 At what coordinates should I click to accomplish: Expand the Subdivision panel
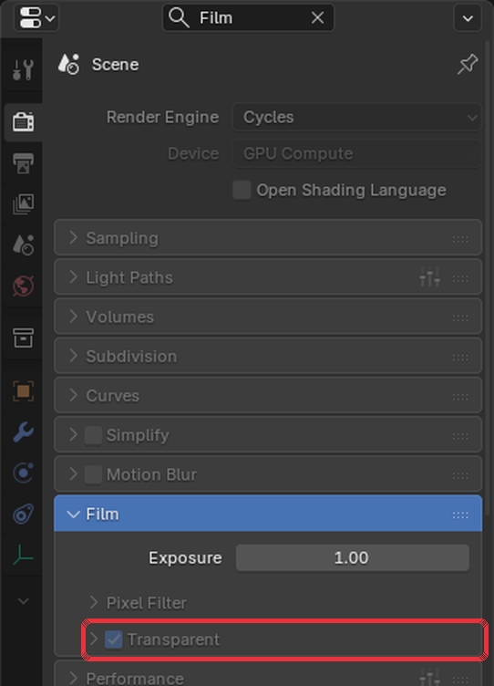pyautogui.click(x=268, y=356)
